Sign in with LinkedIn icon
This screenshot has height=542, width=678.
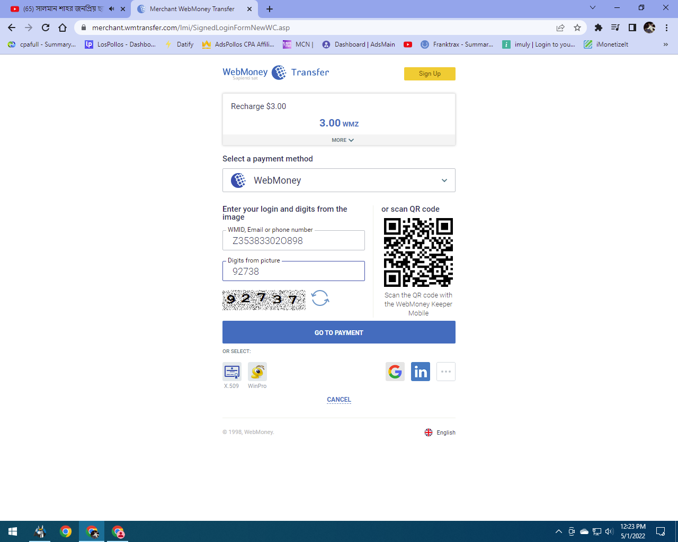pyautogui.click(x=421, y=372)
